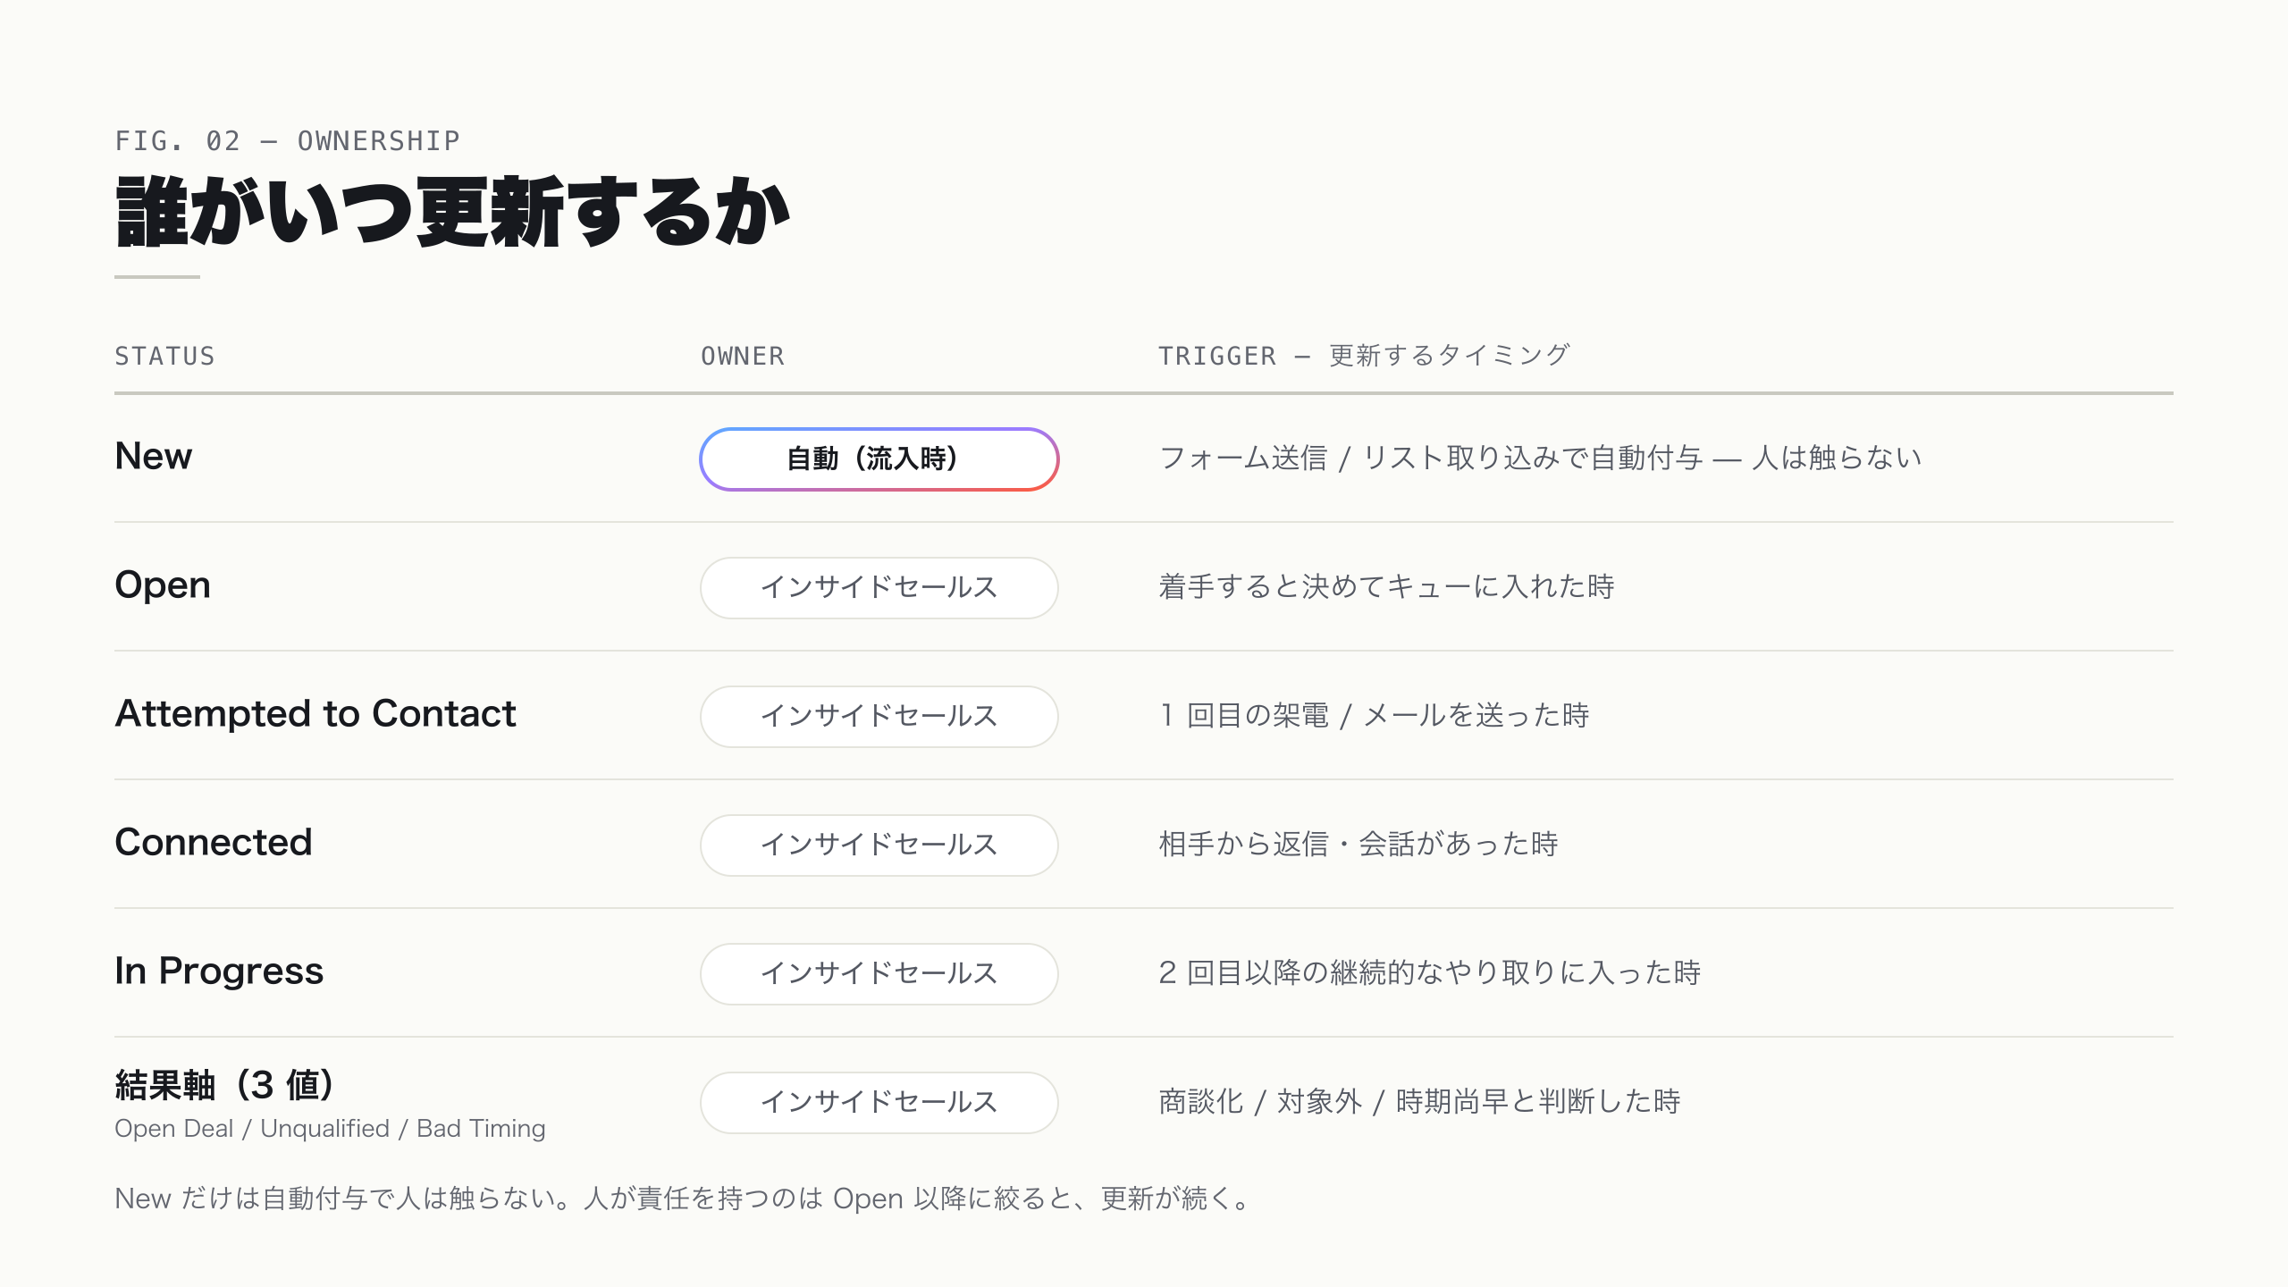Click the インサイドセールス pill in the Open row
Viewport: 2288px width, 1287px height.
(x=879, y=588)
